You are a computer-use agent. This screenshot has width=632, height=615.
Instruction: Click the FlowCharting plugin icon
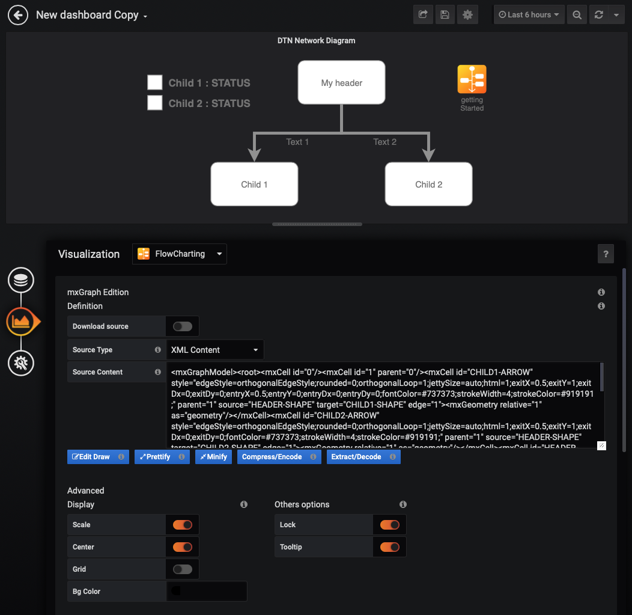(x=143, y=254)
